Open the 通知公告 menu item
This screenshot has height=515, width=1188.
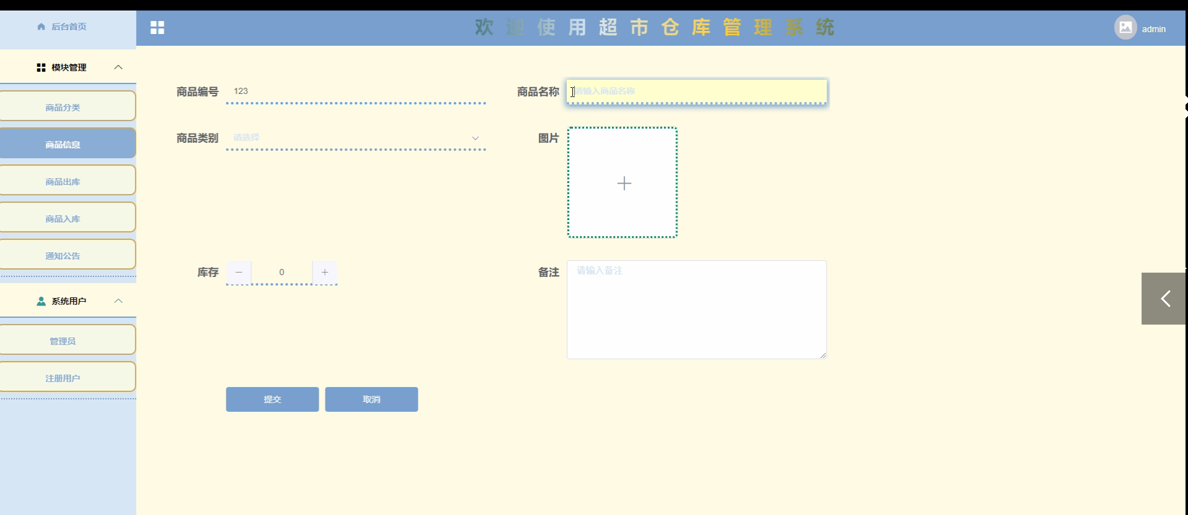coord(67,255)
